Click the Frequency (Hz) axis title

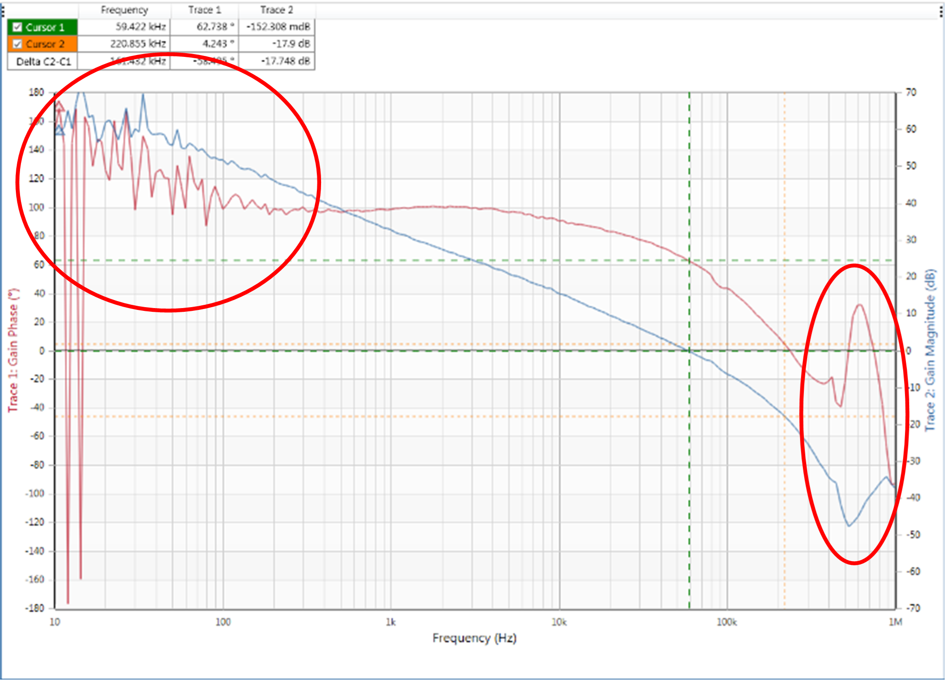pyautogui.click(x=474, y=638)
